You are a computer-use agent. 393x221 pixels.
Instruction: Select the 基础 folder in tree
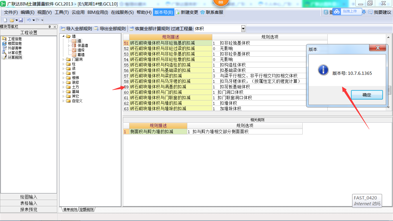[x=75, y=92]
